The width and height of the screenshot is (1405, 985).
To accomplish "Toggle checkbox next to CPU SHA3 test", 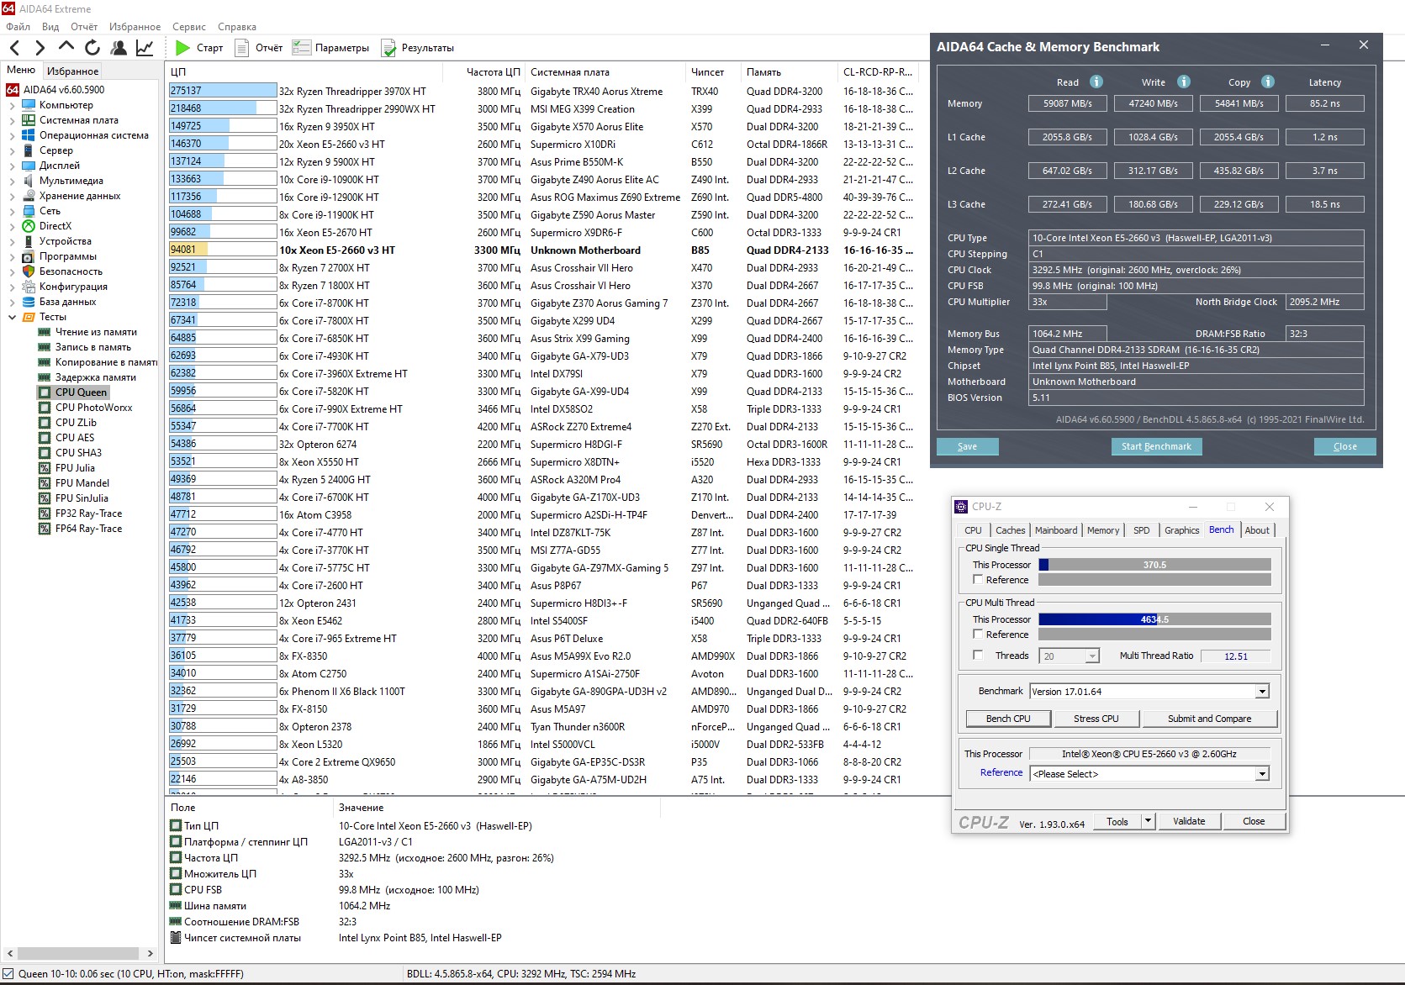I will (x=45, y=453).
